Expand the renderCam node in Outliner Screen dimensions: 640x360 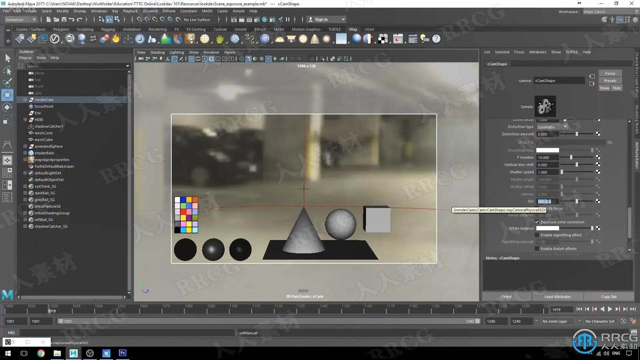coord(25,100)
